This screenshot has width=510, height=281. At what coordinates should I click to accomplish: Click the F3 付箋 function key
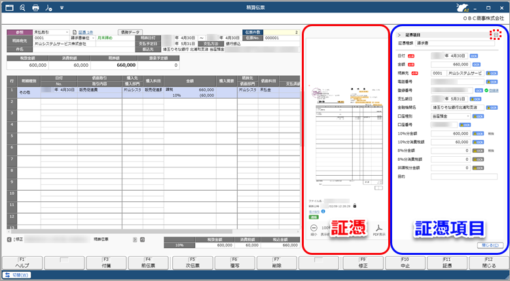pos(106,263)
